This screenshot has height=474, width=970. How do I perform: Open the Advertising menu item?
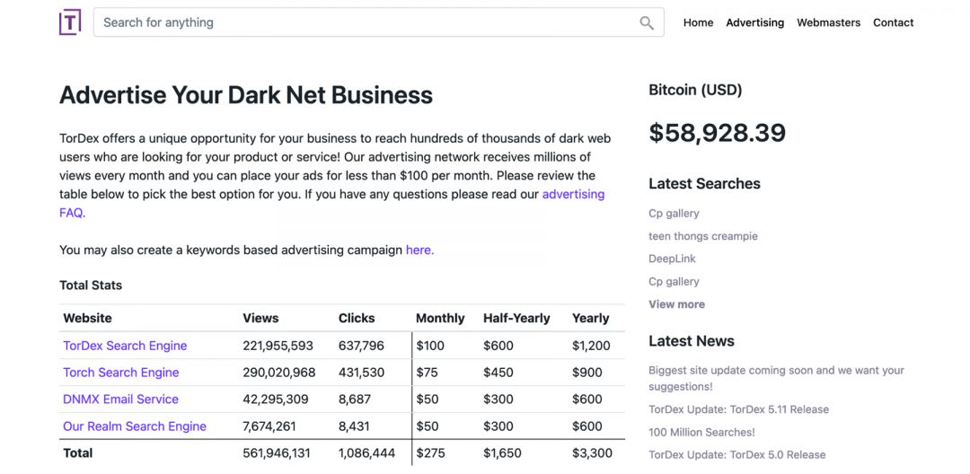click(x=754, y=22)
